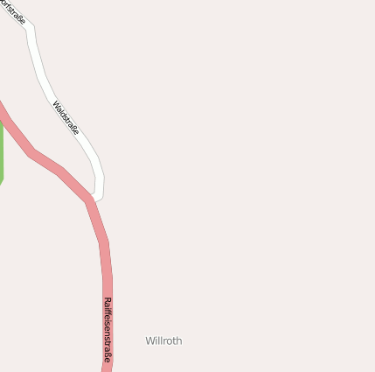375x372 pixels.
Task: Click the pink road just below the Waldstraße junction
Action: point(95,214)
